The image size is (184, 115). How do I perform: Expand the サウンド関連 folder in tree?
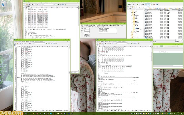pyautogui.click(x=132, y=31)
